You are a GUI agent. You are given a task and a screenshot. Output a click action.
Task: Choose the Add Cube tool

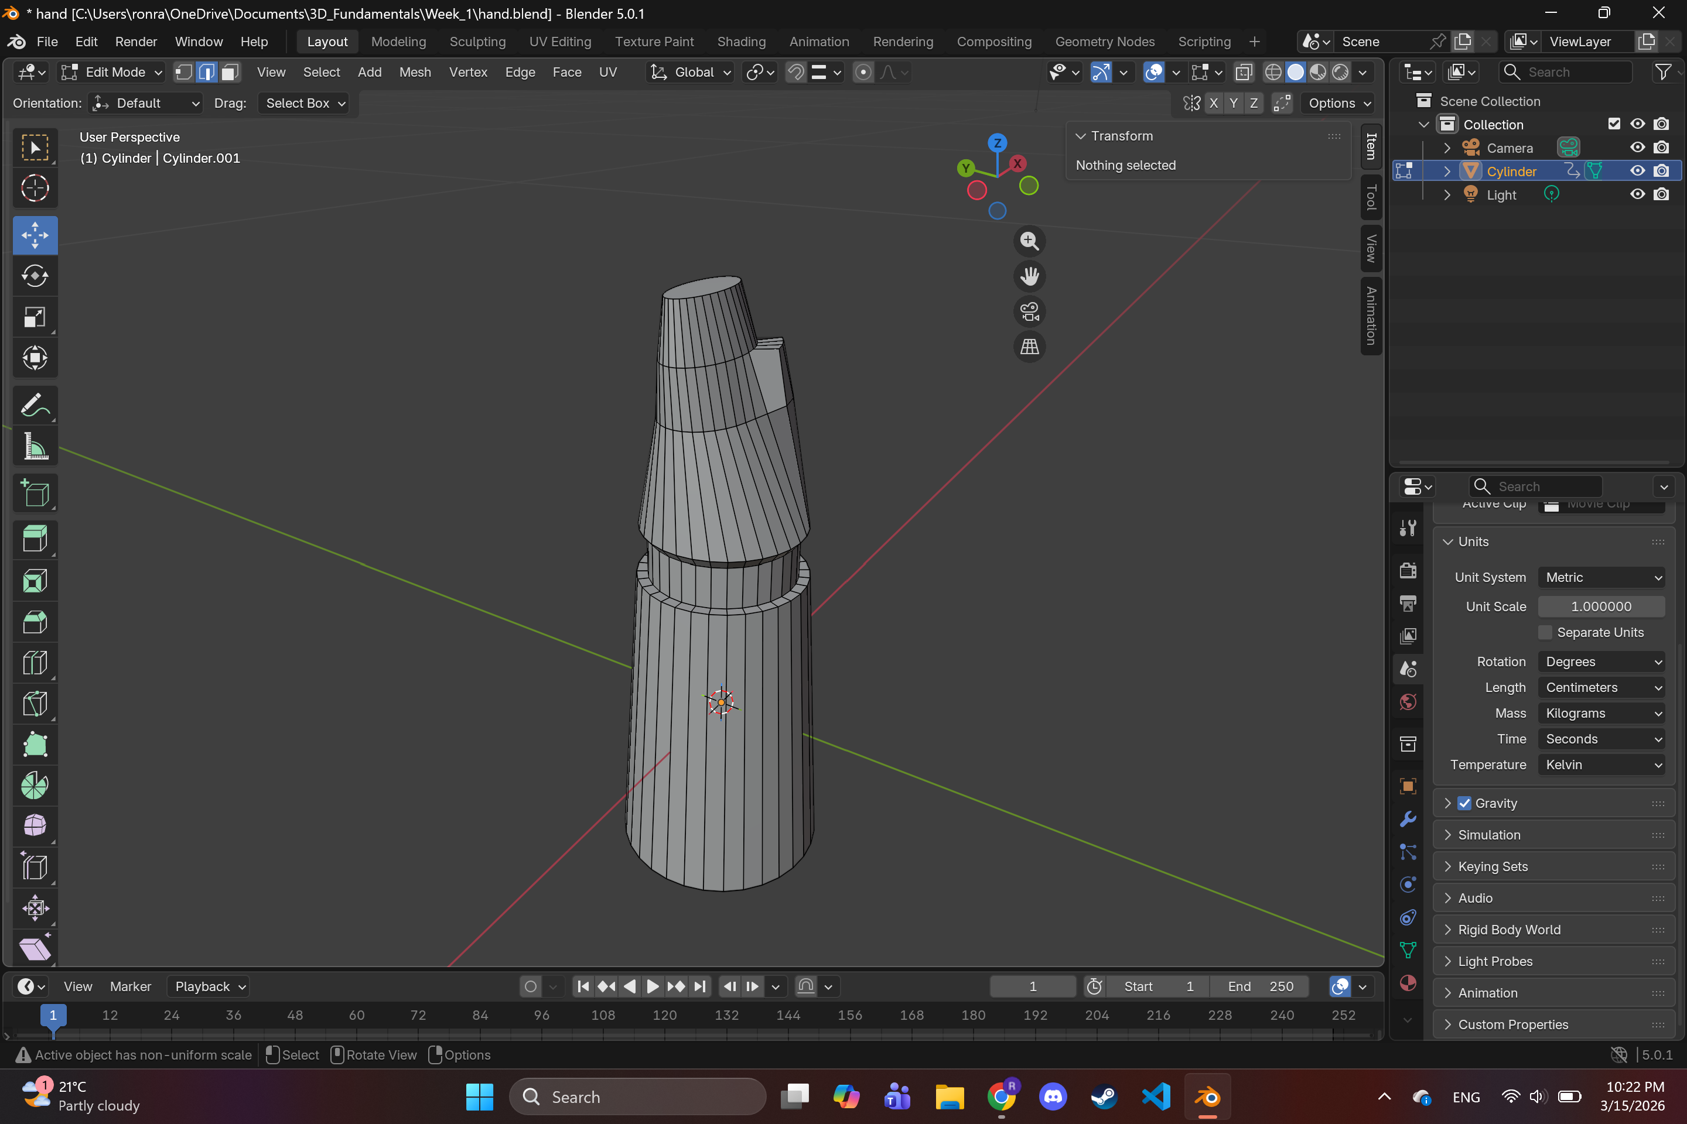tap(35, 493)
